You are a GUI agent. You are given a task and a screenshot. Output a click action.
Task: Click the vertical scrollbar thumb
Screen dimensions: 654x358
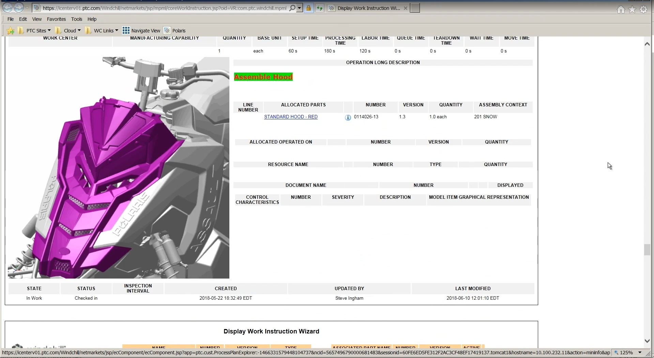click(x=647, y=250)
